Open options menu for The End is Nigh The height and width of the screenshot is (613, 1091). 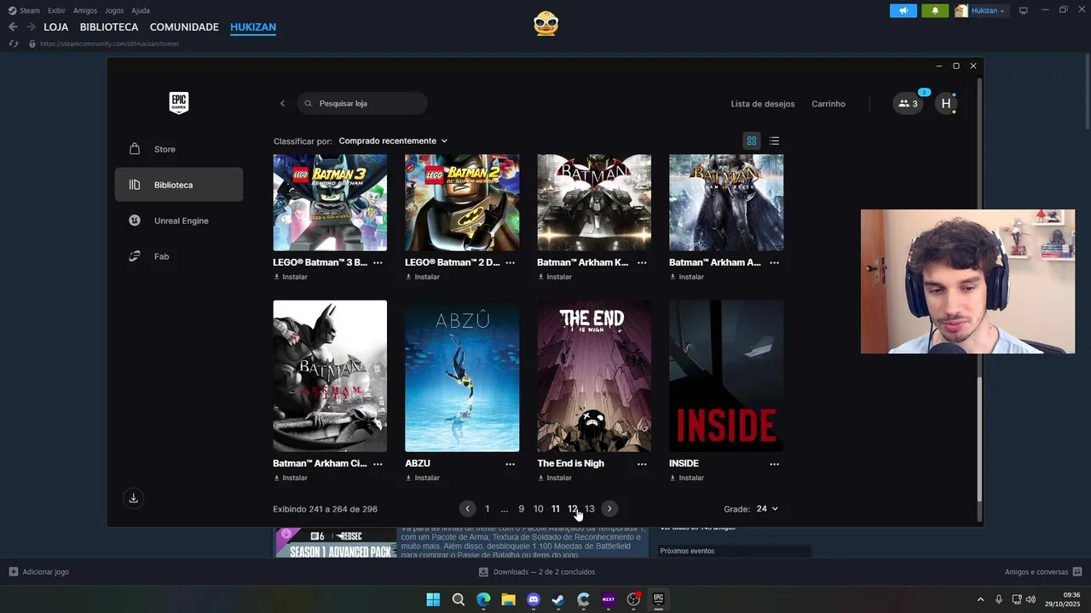[x=642, y=464]
